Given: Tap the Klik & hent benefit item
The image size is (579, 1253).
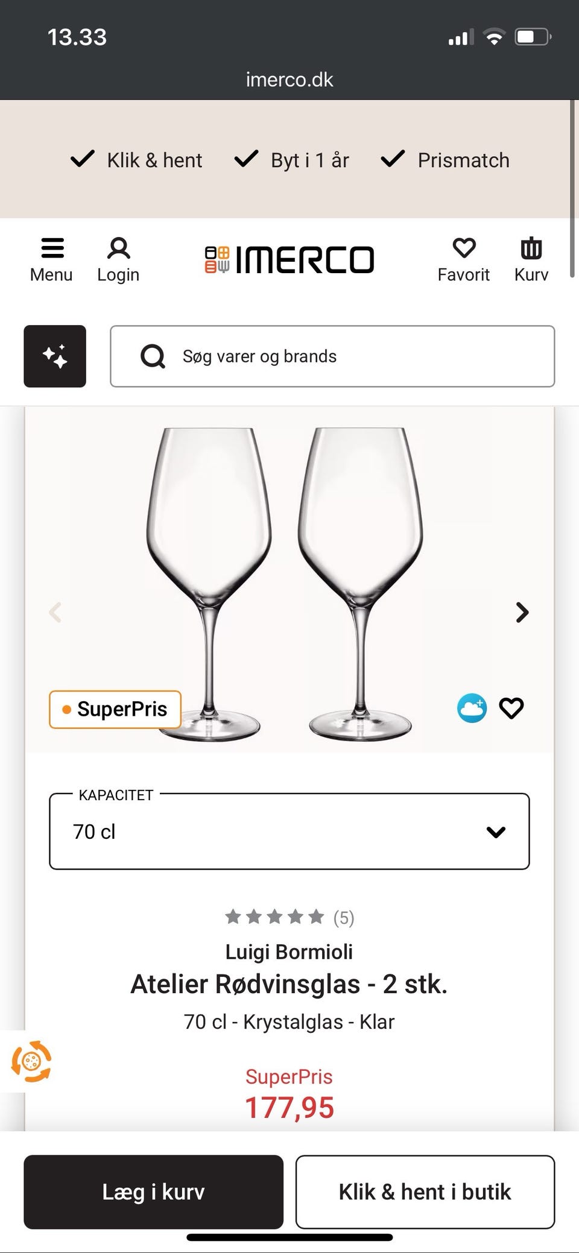Looking at the screenshot, I should click(x=137, y=160).
